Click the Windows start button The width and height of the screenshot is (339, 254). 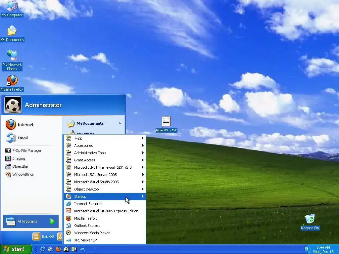coord(16,249)
